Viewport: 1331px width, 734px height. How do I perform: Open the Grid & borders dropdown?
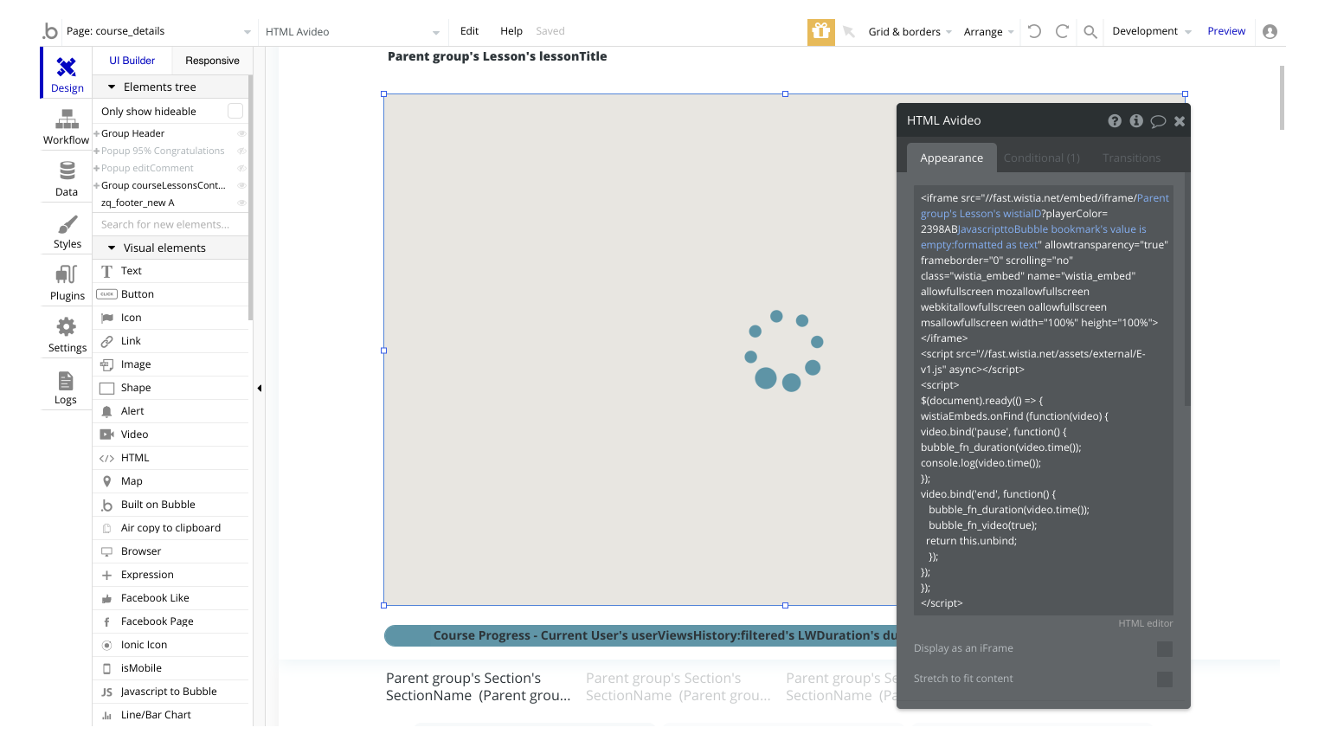coord(910,32)
